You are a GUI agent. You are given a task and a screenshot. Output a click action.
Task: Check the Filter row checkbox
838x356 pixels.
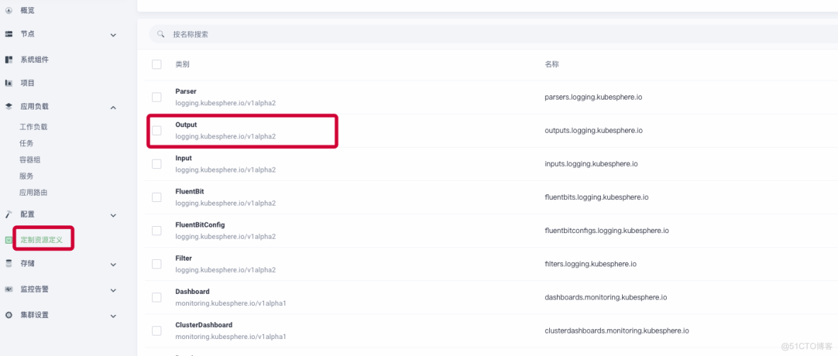point(156,263)
